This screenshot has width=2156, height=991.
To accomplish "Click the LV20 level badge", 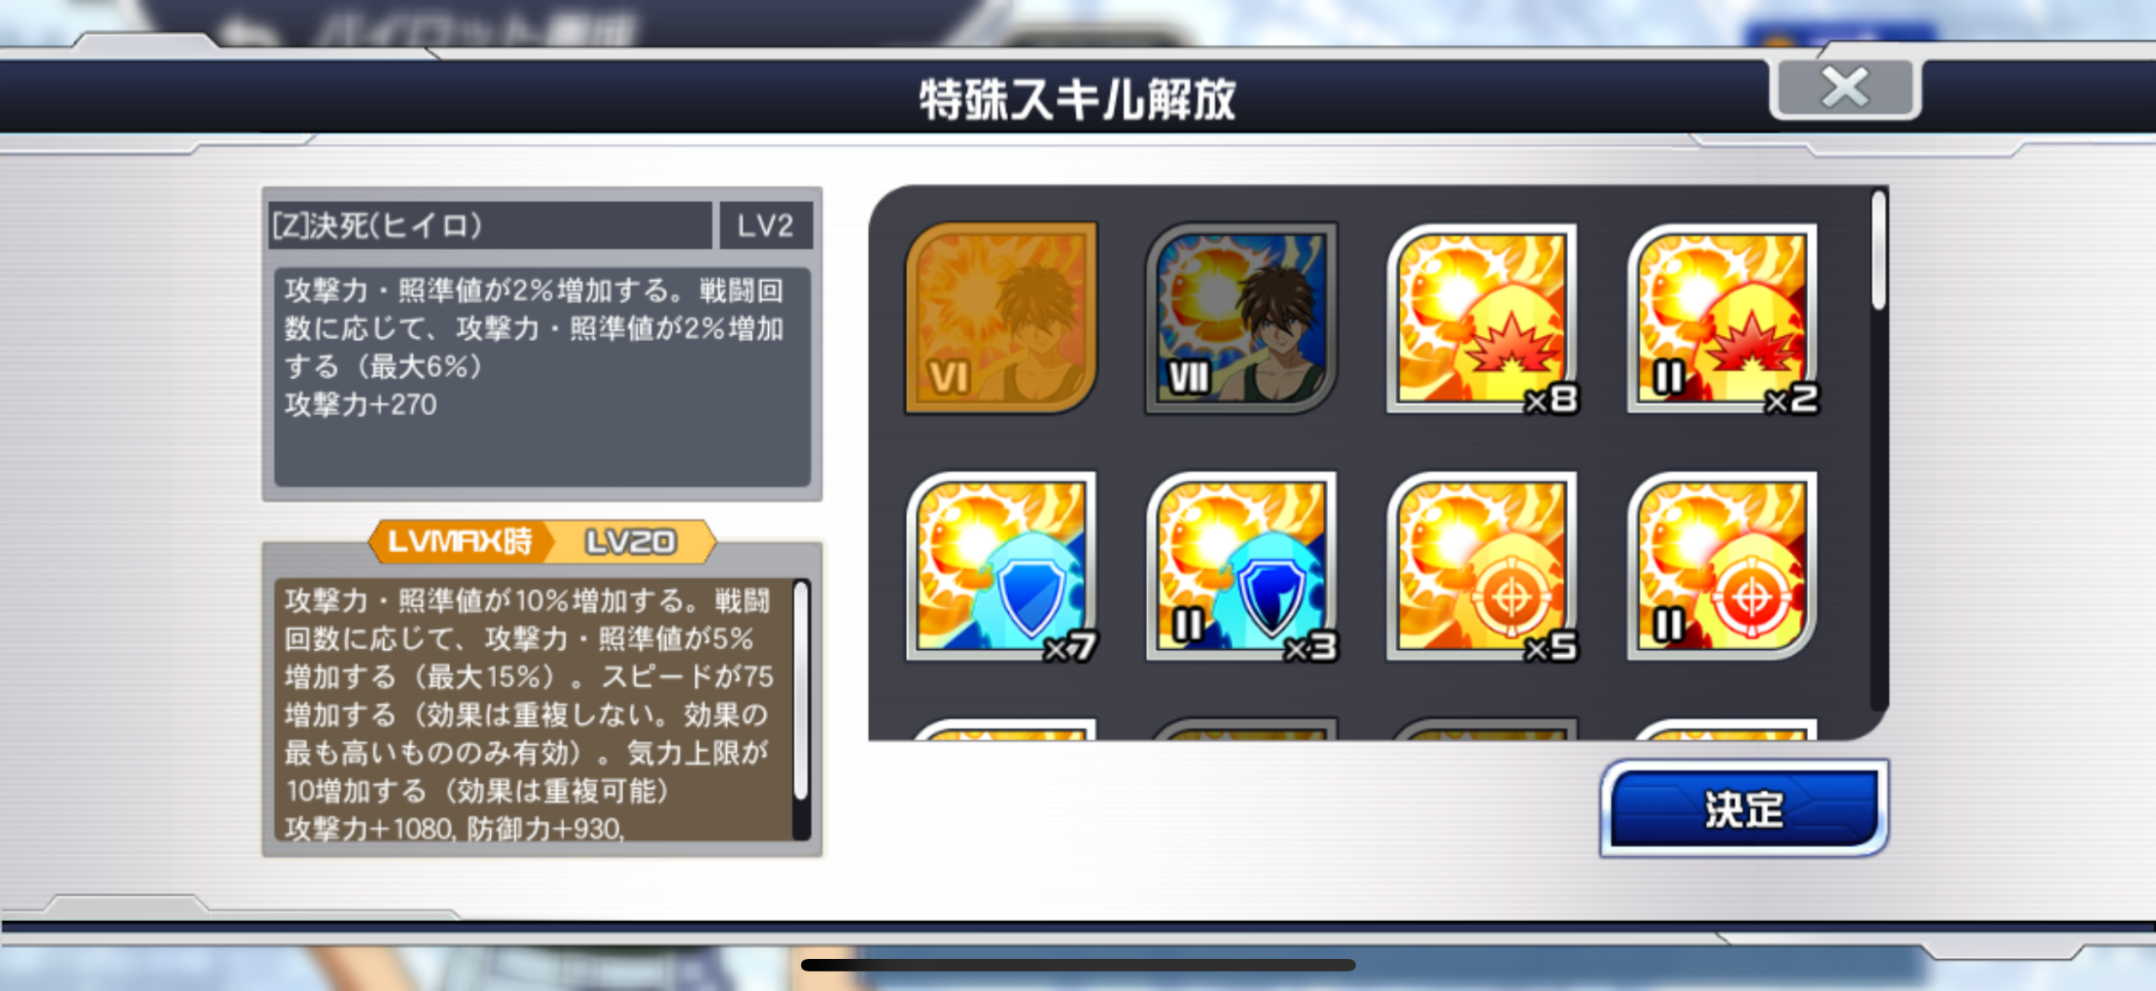I will click(x=632, y=541).
